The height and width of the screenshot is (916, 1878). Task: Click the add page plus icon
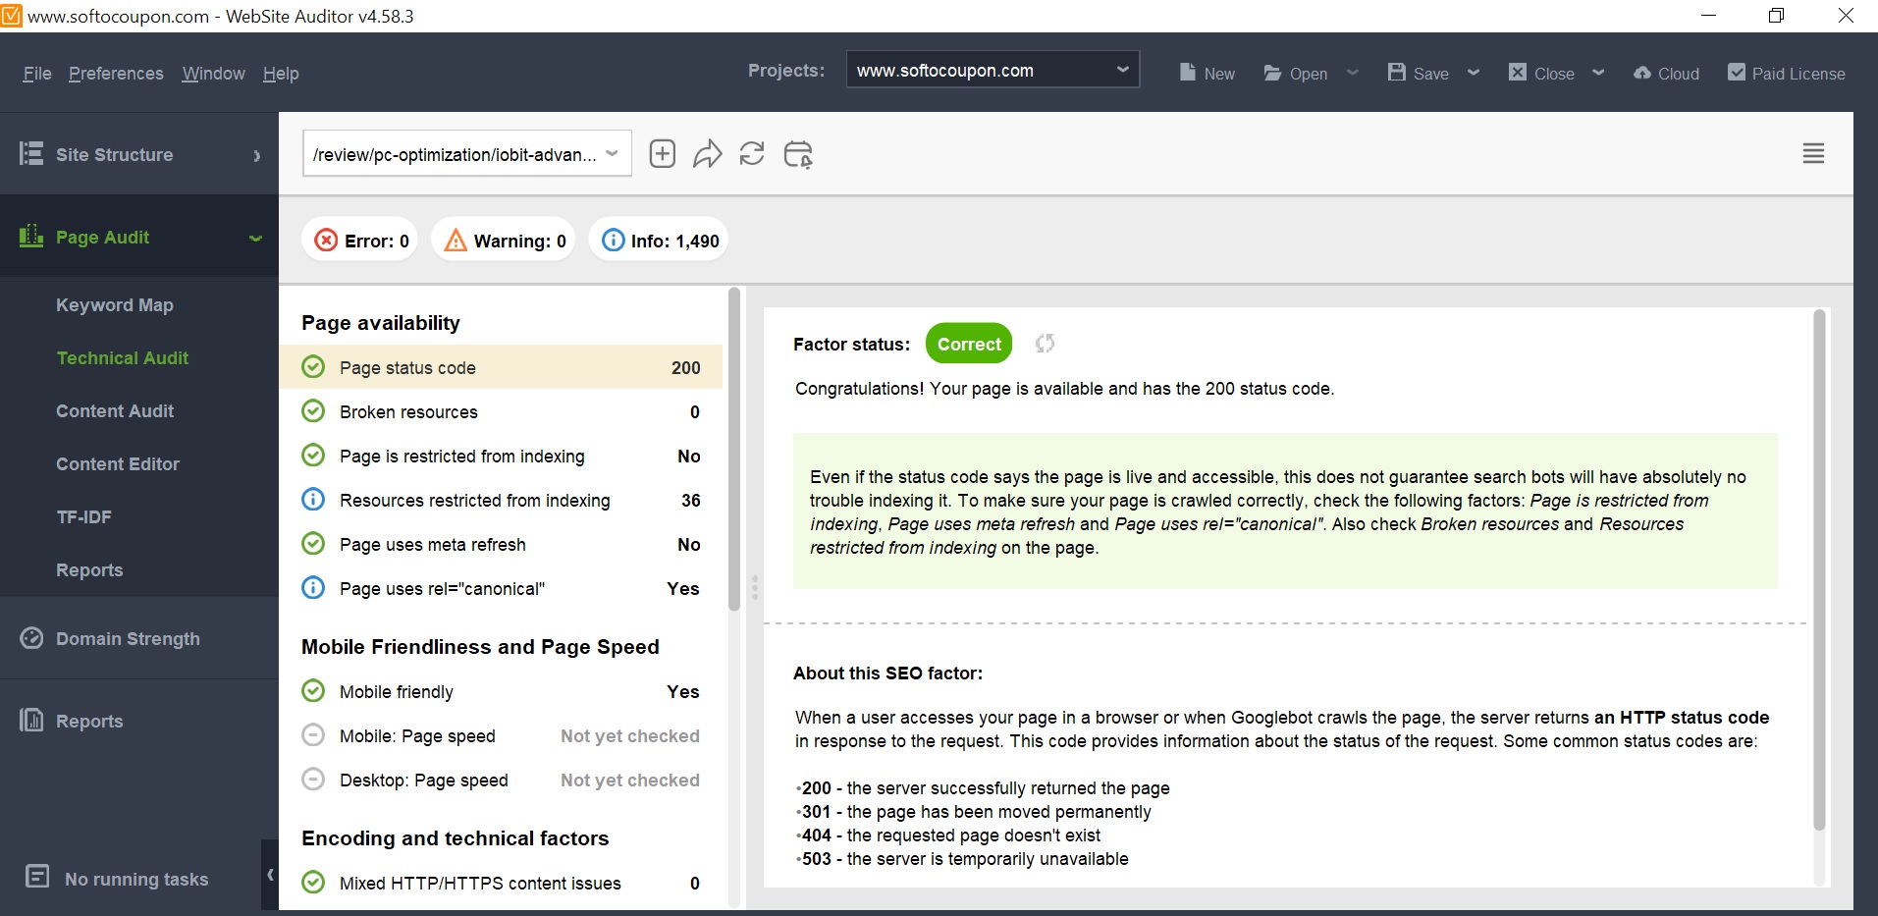(x=663, y=154)
